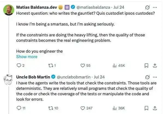
Task: Open Matias Baldanza's profile avatar
Action: pyautogui.click(x=9, y=10)
